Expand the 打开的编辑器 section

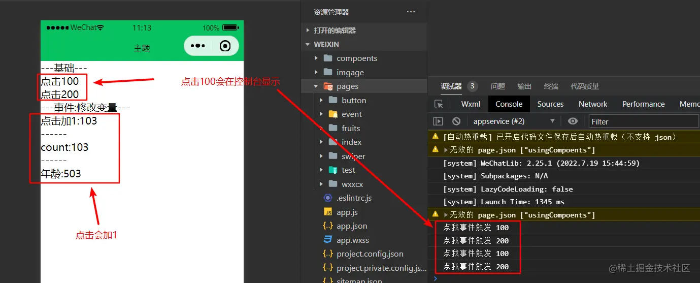coord(308,30)
